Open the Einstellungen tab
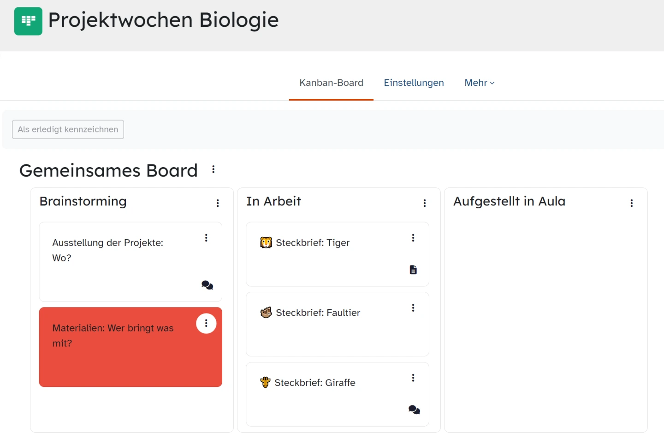The height and width of the screenshot is (440, 664). [x=414, y=83]
